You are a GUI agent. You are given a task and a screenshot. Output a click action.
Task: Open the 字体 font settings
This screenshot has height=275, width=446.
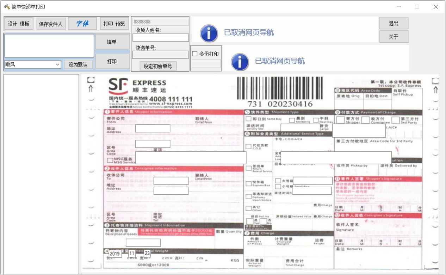pos(82,24)
